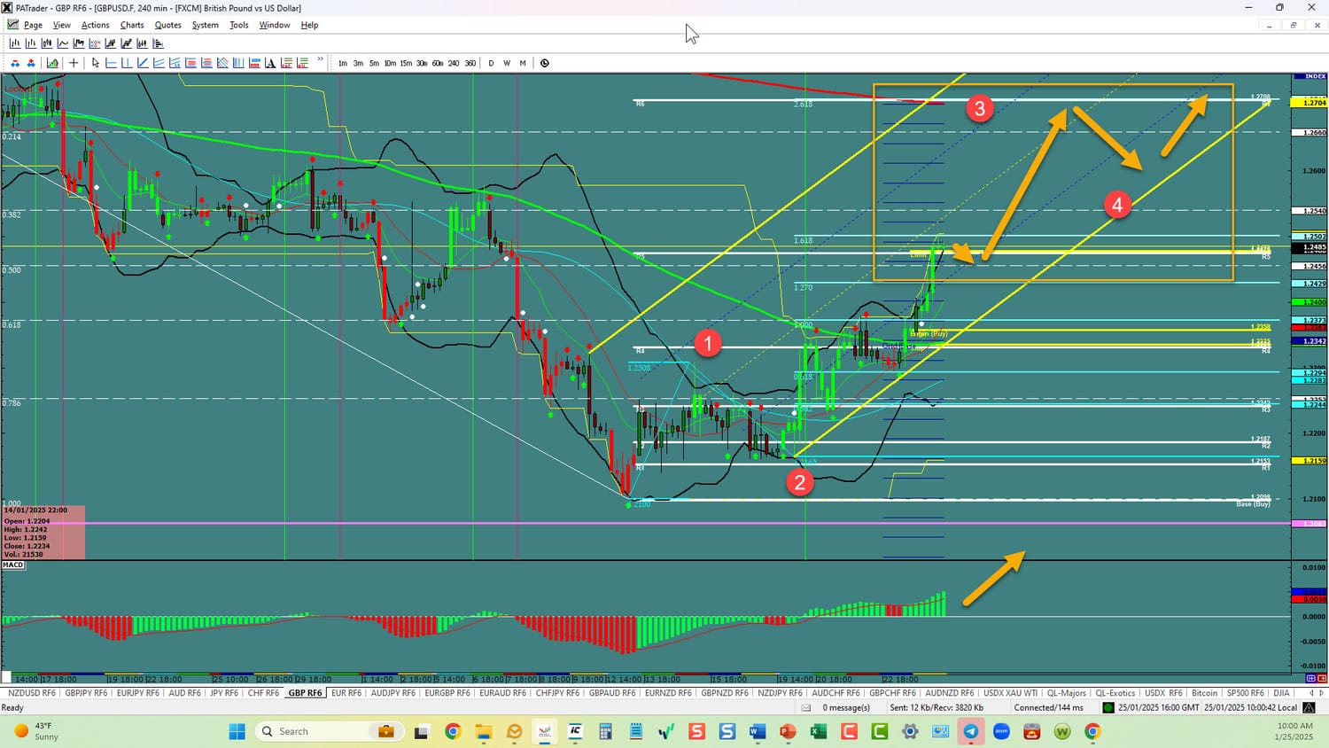This screenshot has width=1329, height=748.
Task: Click the buy order icon
Action: 31,63
